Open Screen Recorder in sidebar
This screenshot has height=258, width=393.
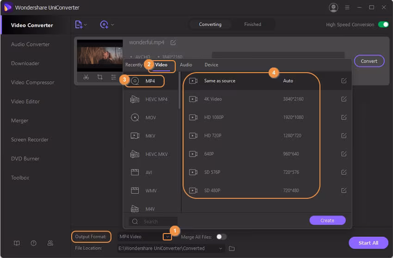30,140
